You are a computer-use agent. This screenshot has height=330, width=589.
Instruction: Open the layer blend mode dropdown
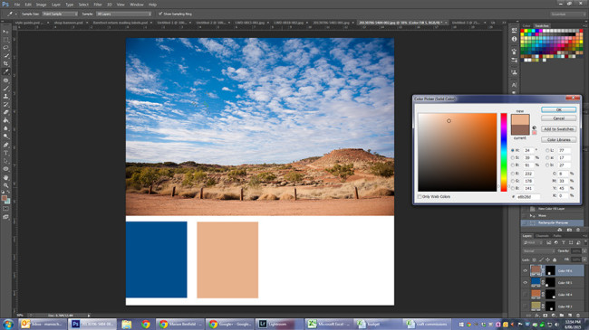[538, 250]
